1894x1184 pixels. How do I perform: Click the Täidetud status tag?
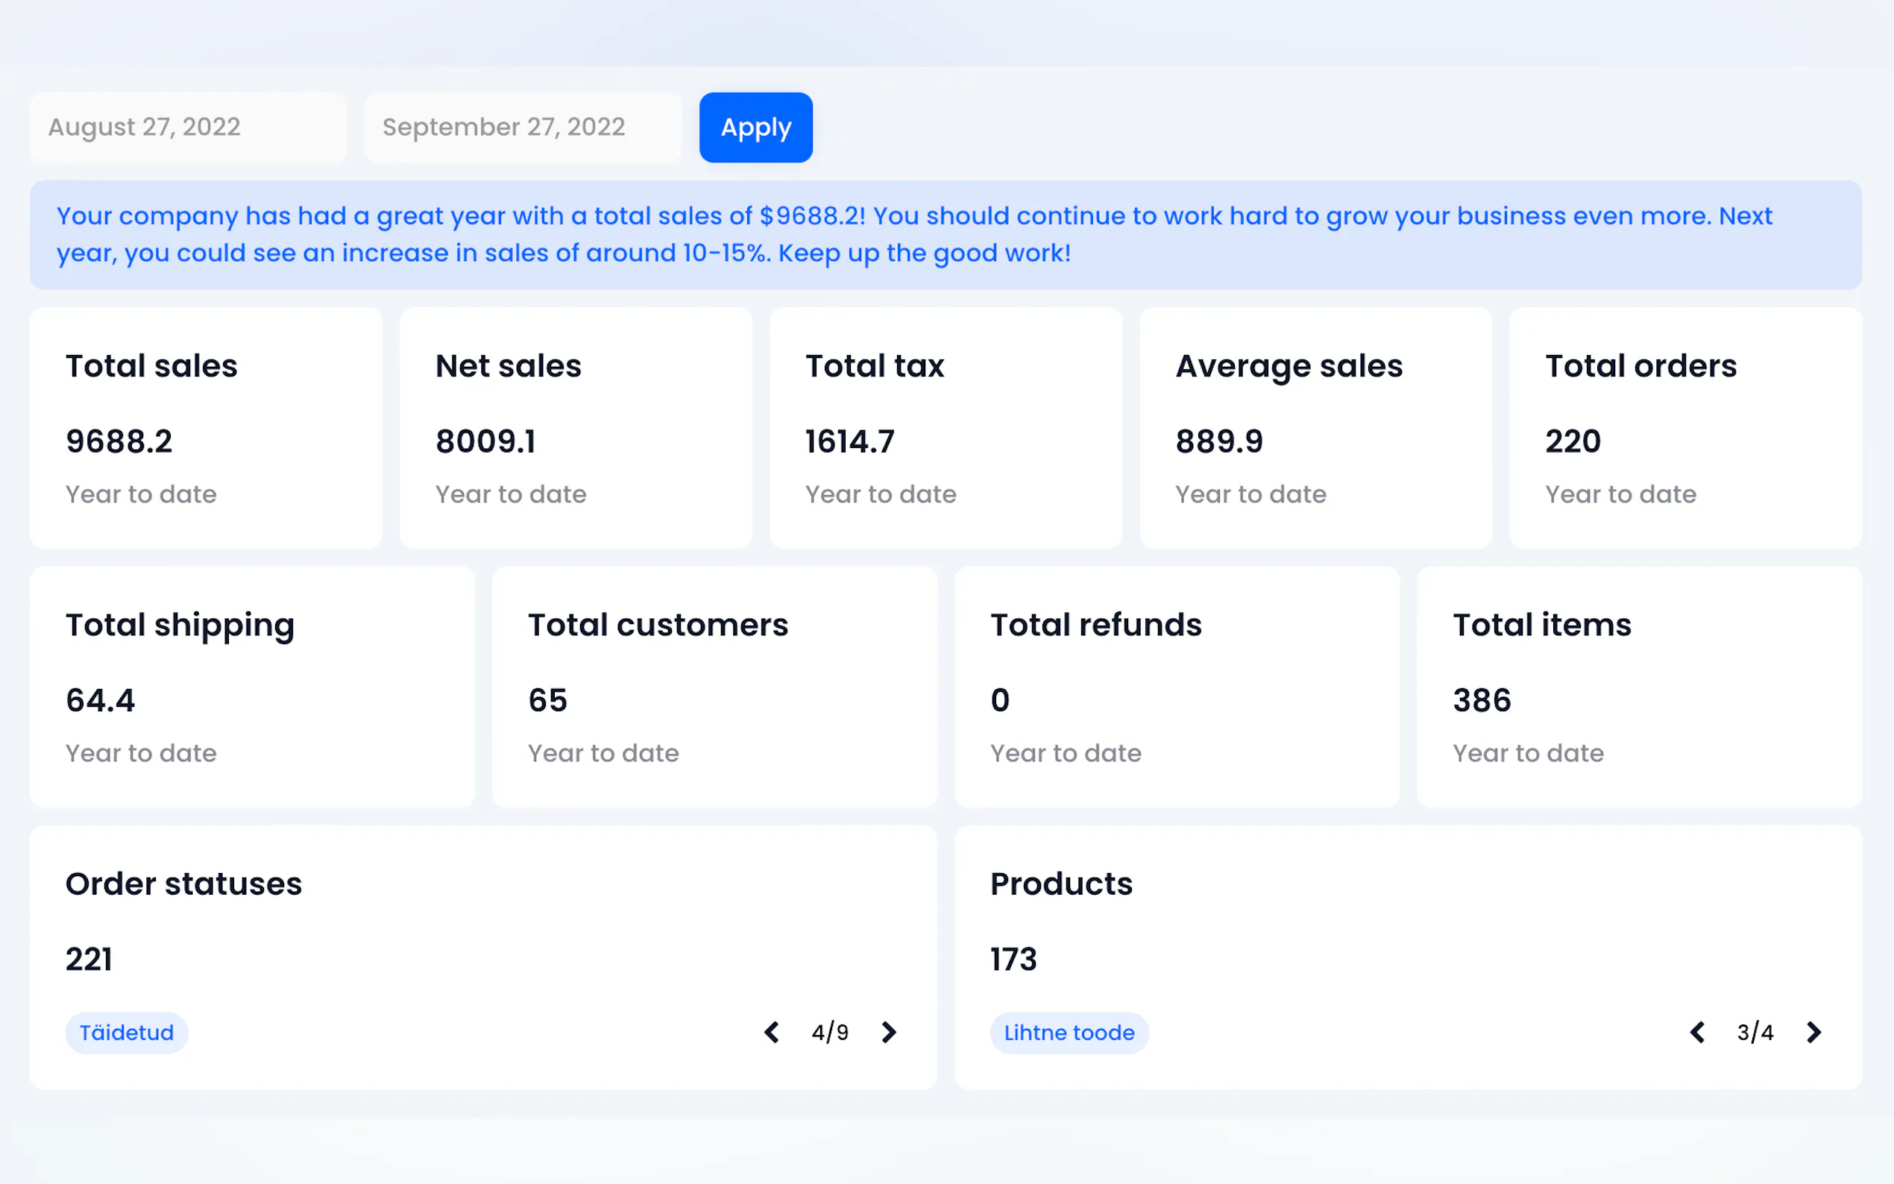pyautogui.click(x=126, y=1032)
